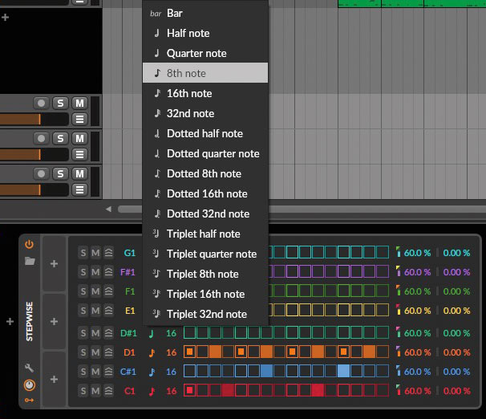Open the Stepwise preset folder icon
The width and height of the screenshot is (486, 419).
pyautogui.click(x=30, y=261)
